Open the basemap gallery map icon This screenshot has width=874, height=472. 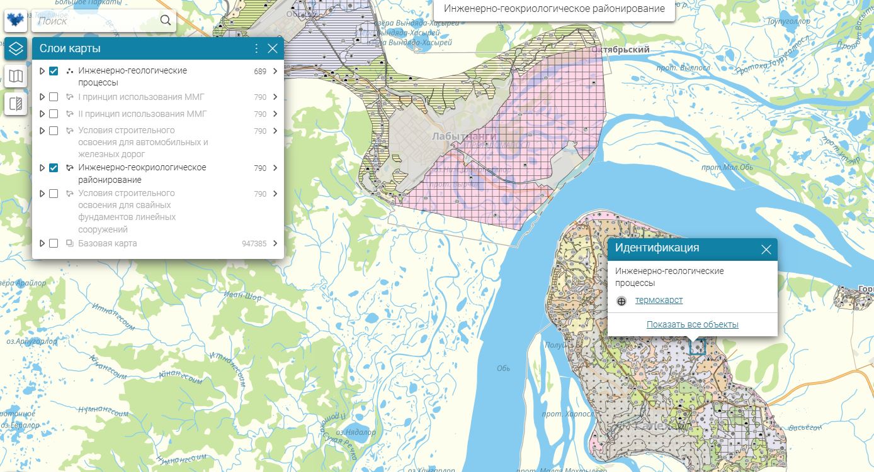pyautogui.click(x=16, y=76)
